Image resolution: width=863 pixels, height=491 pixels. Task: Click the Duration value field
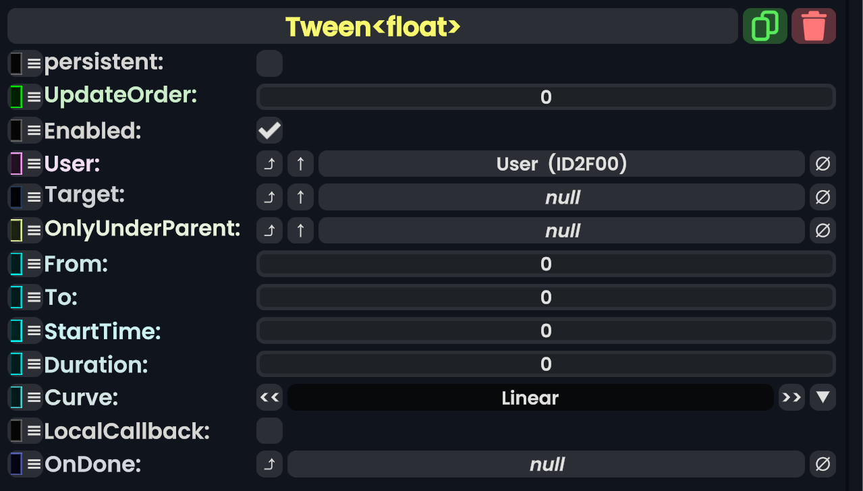546,364
